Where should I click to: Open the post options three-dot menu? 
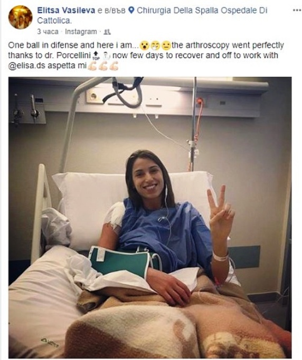click(x=297, y=11)
